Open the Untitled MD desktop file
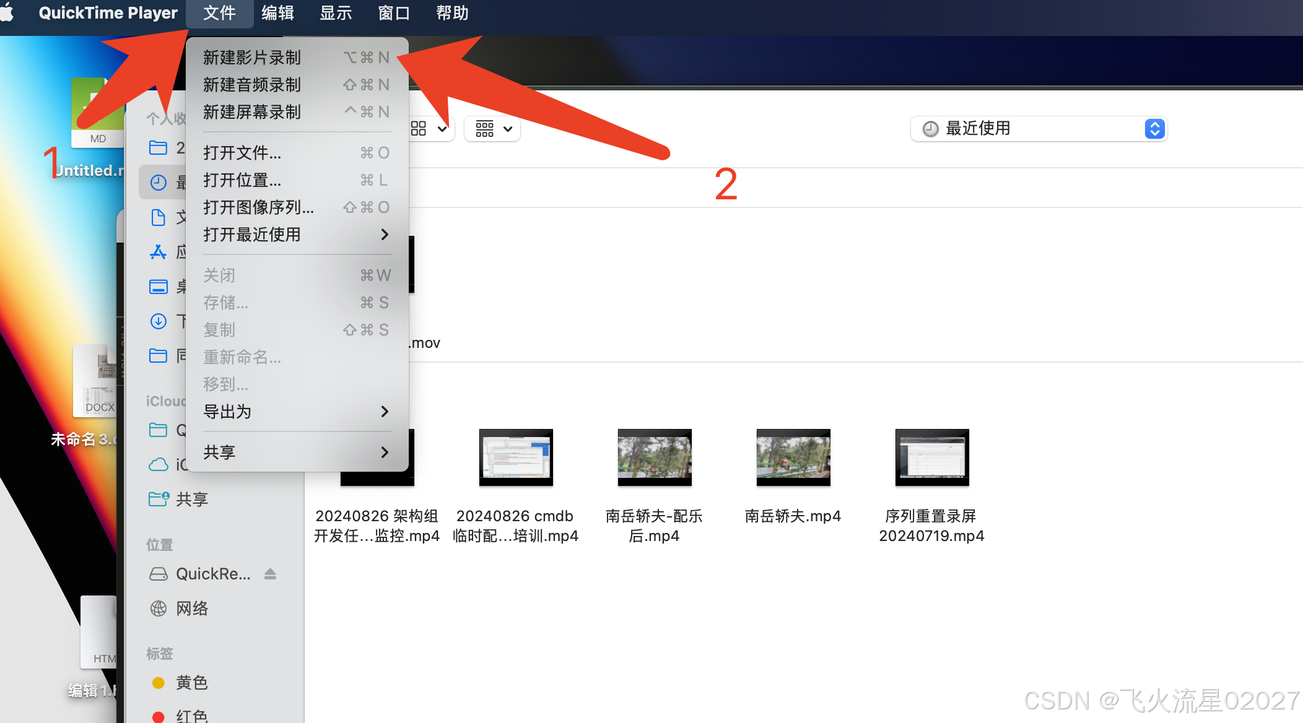1303x723 pixels. [93, 115]
